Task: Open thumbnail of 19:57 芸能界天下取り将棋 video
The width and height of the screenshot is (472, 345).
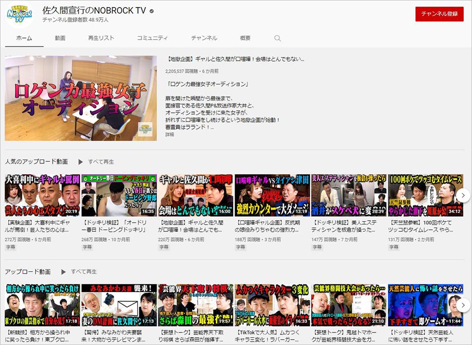Action: tap(196, 305)
